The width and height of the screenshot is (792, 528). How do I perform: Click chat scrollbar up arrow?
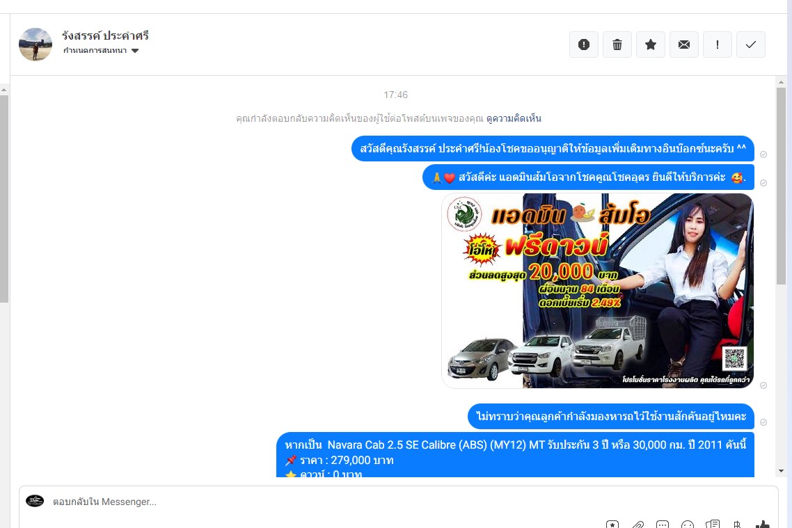(782, 82)
